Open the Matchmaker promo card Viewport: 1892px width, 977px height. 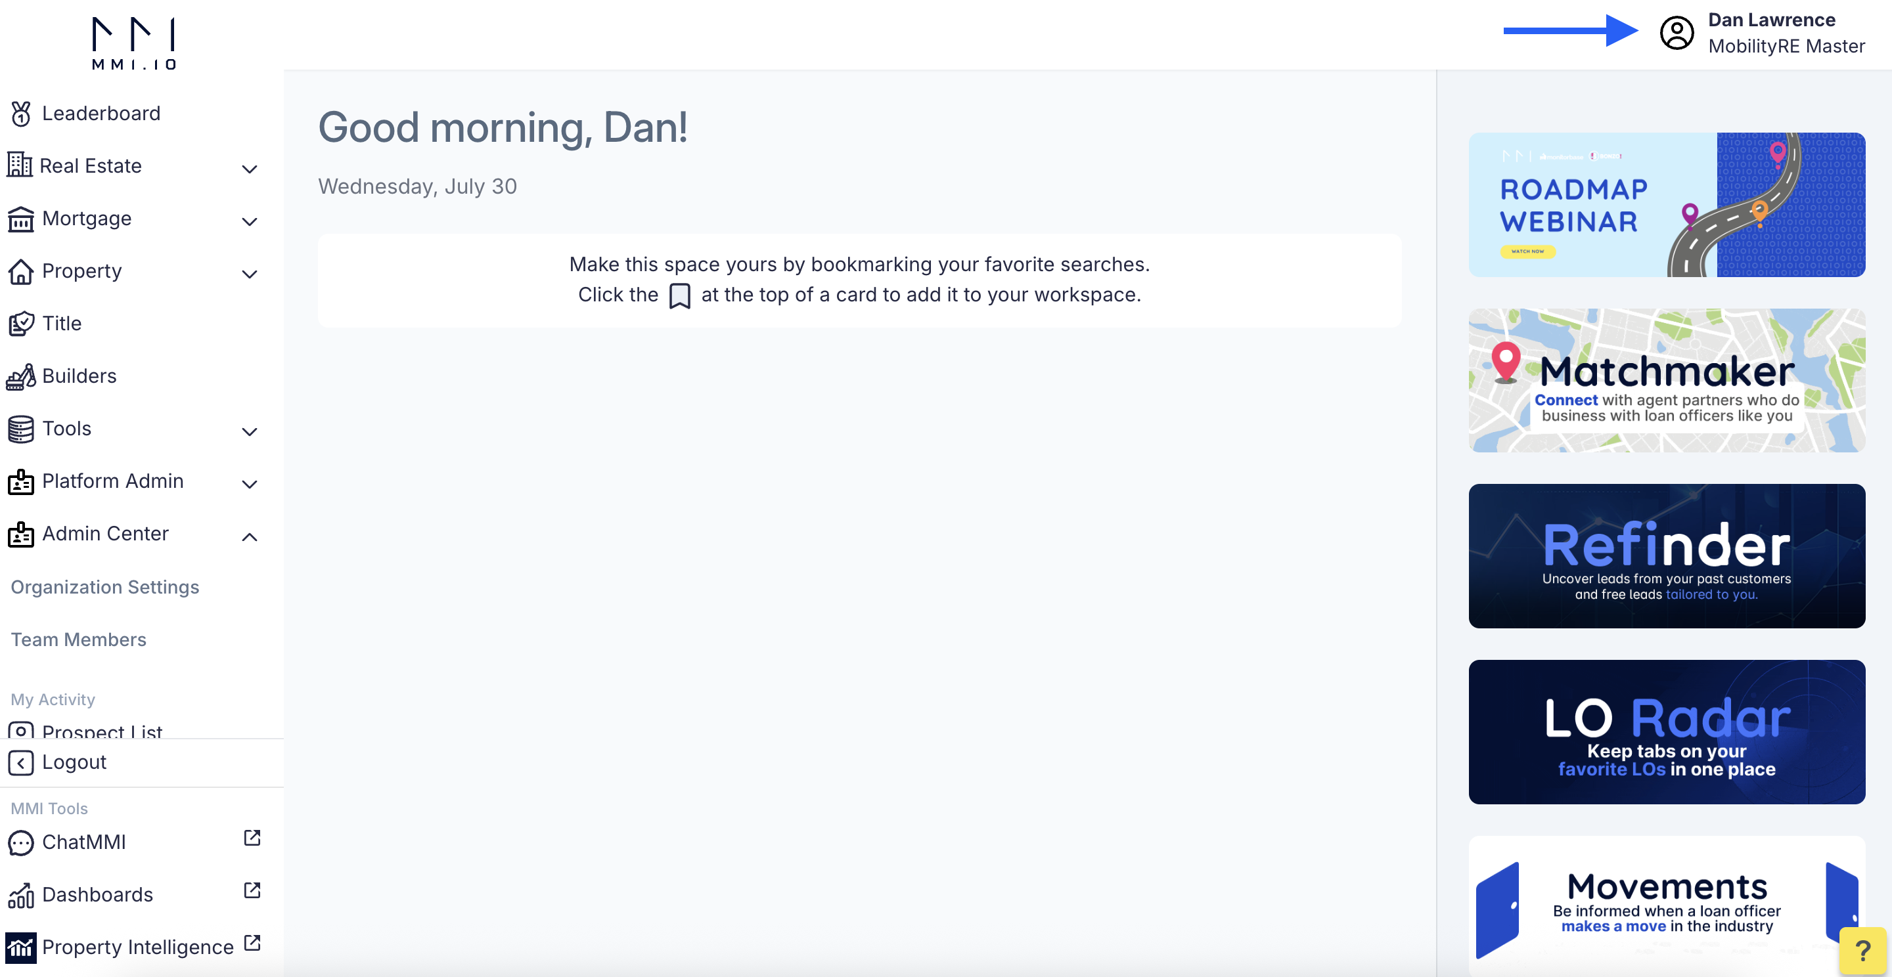(x=1667, y=380)
